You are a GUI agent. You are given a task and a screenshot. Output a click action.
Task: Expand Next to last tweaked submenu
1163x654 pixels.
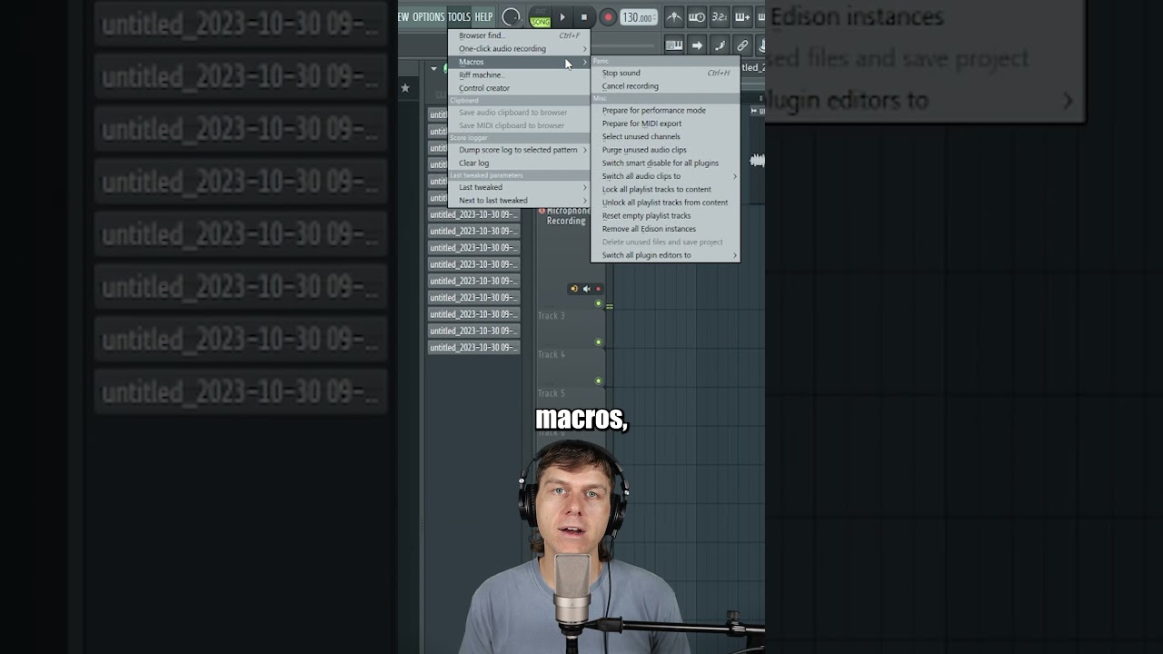point(519,201)
